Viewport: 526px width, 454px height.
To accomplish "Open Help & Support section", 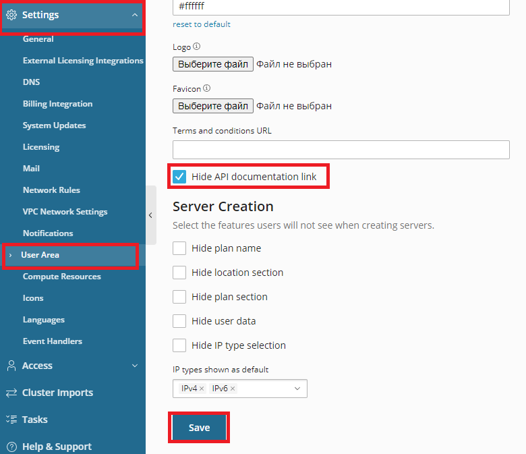I will click(x=57, y=447).
